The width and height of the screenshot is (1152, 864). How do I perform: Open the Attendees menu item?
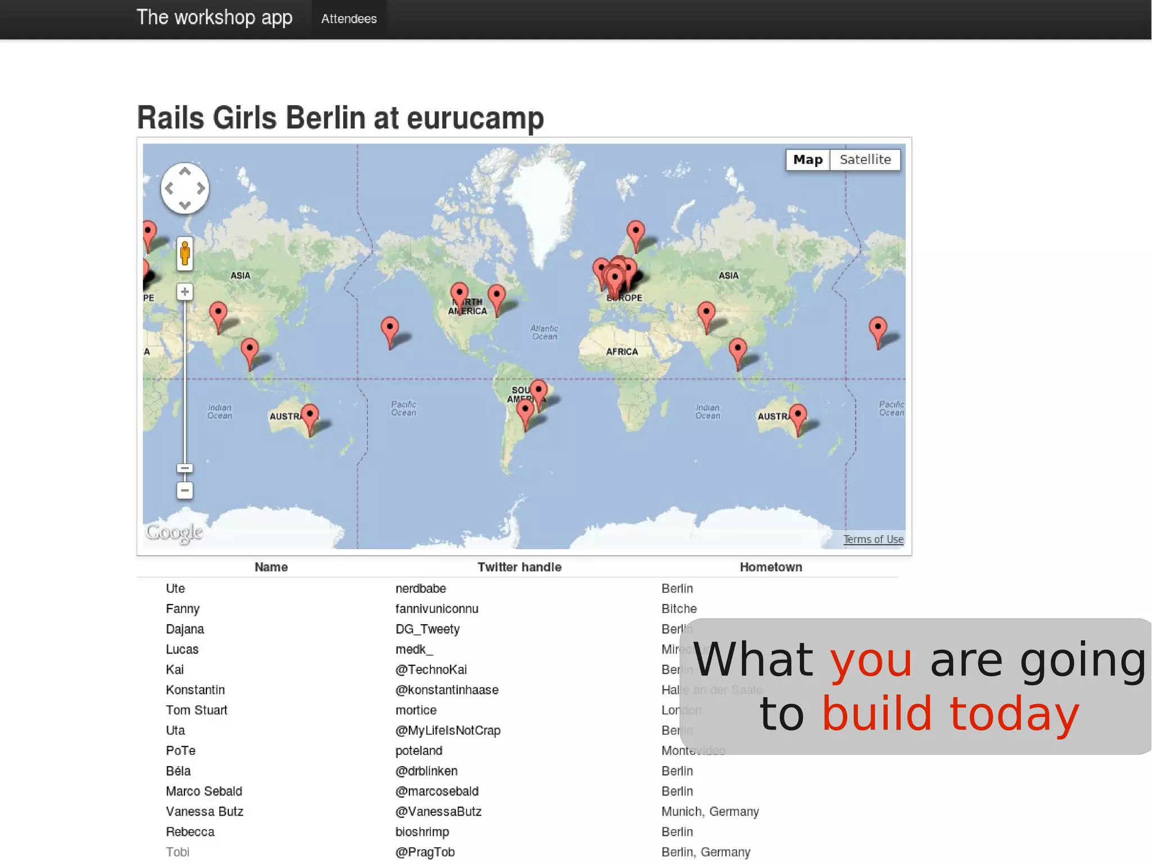coord(349,19)
